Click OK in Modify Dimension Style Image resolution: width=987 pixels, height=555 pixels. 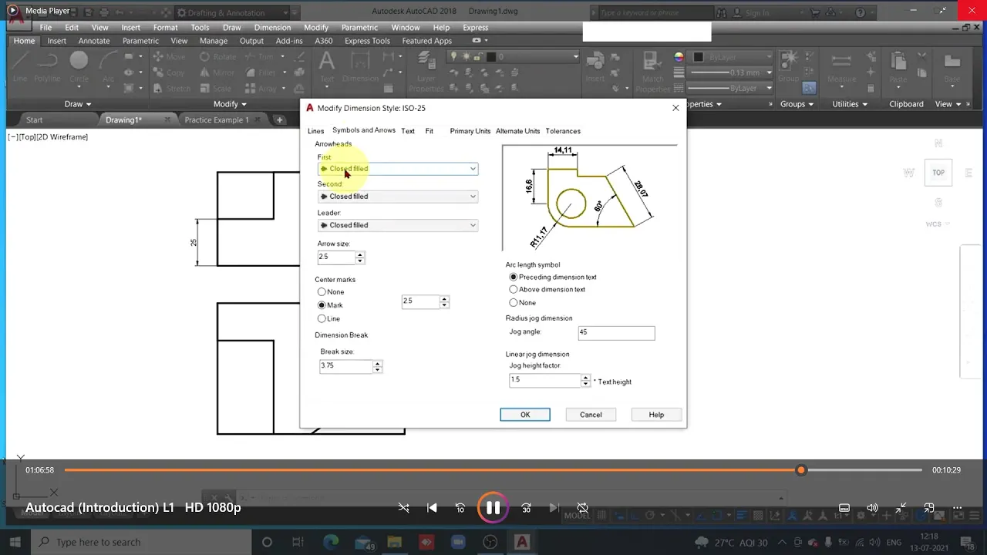525,415
